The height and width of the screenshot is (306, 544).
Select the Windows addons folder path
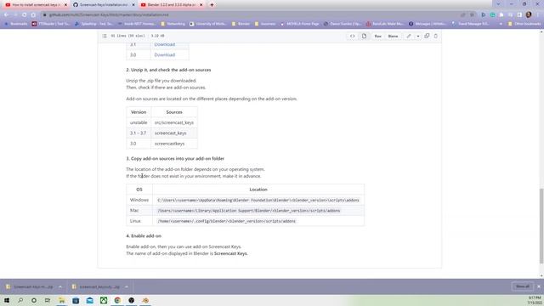[x=258, y=201]
